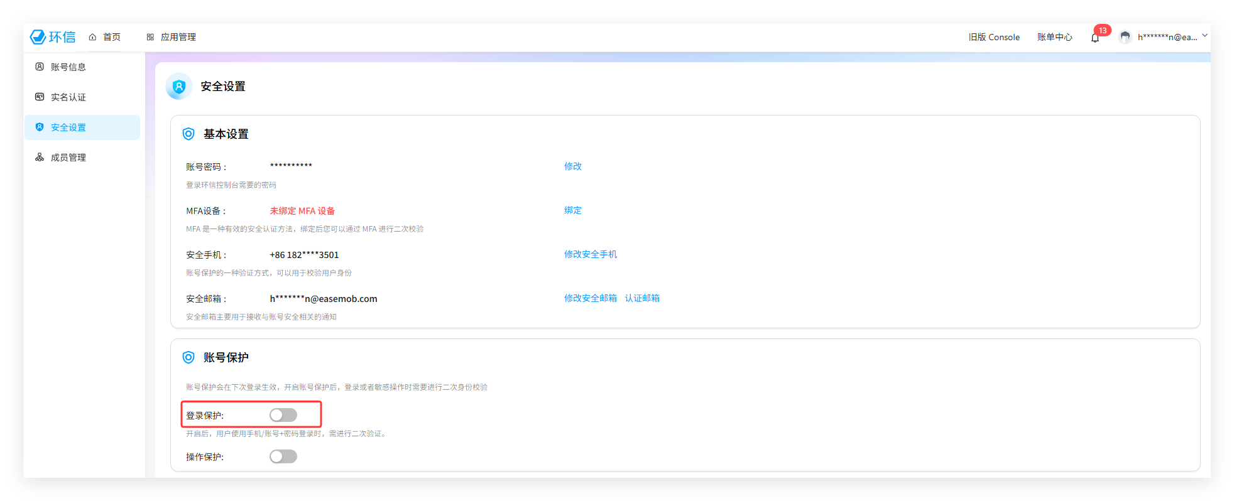
Task: Click the Easemob logo in header
Action: click(x=53, y=37)
